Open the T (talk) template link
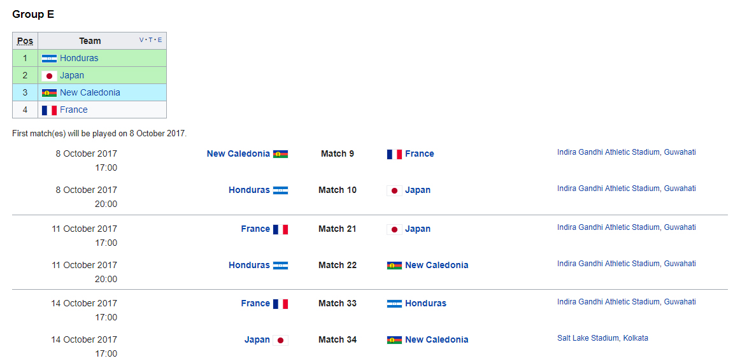740x363 pixels. pyautogui.click(x=150, y=40)
